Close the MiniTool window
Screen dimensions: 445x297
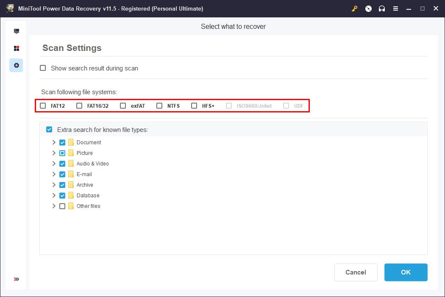(436, 8)
